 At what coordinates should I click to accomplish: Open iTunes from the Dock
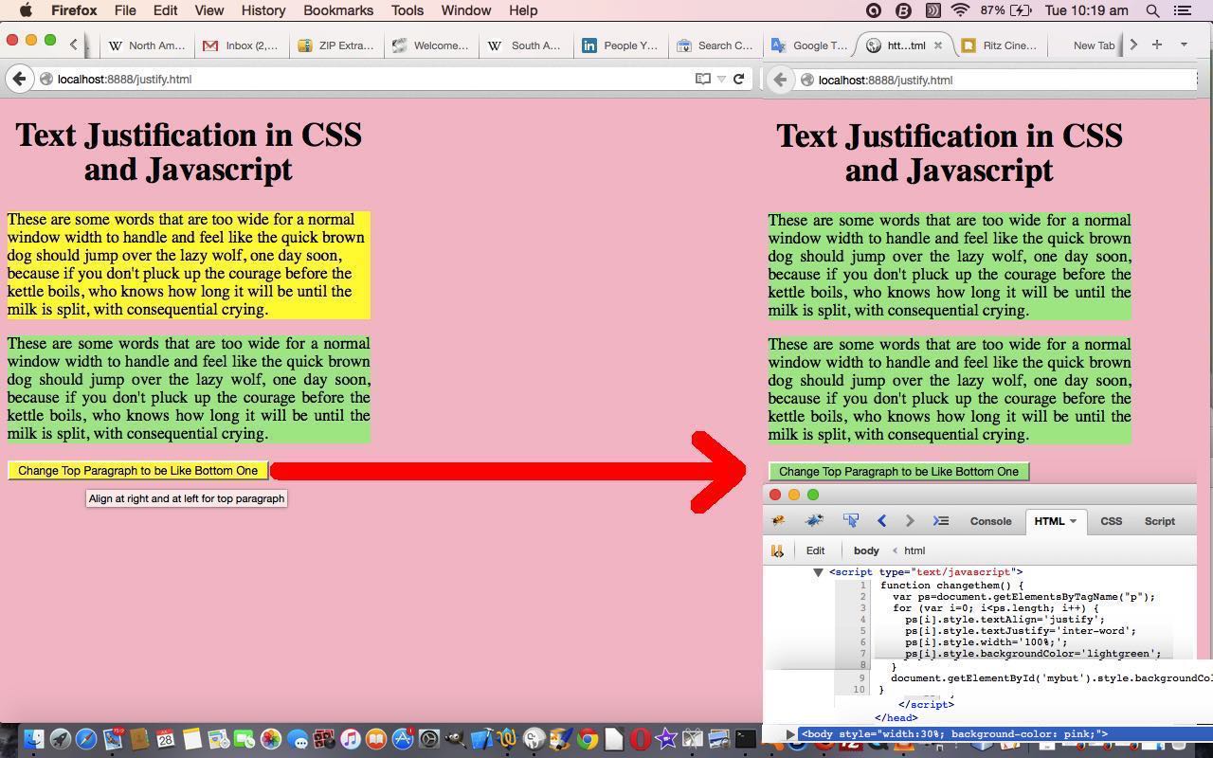click(350, 739)
